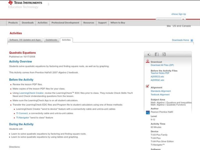
Task: Click the Downloads Home house icon
Action: click(192, 40)
